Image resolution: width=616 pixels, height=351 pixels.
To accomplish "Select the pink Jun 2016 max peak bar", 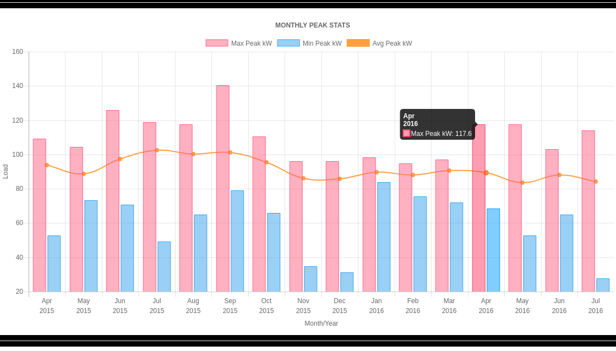I will point(552,221).
